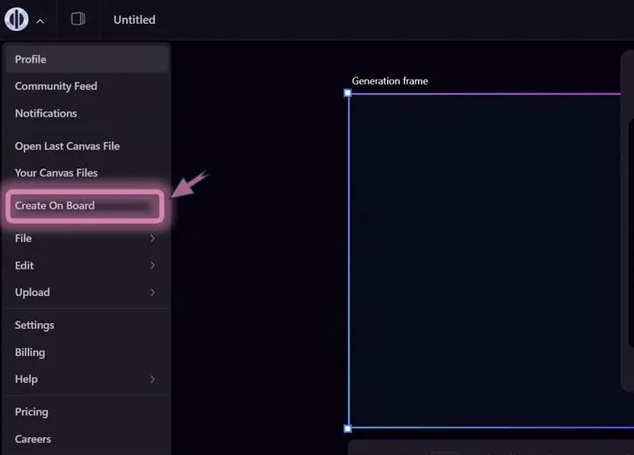The height and width of the screenshot is (455, 634).
Task: Open Billing page
Action: pyautogui.click(x=87, y=352)
